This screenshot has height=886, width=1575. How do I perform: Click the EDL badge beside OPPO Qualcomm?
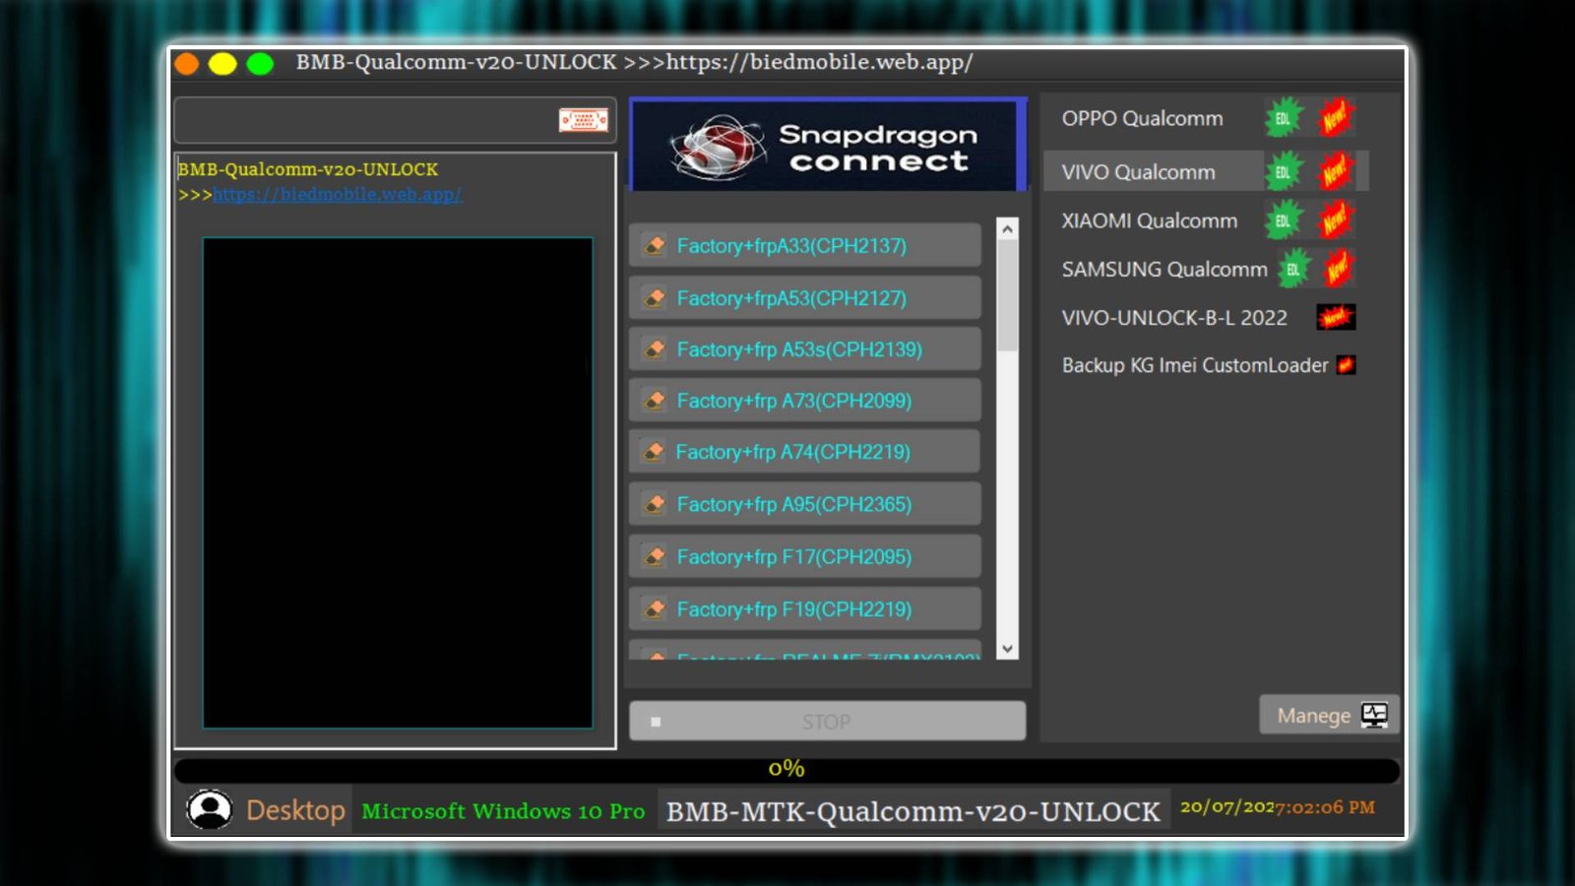(x=1281, y=118)
